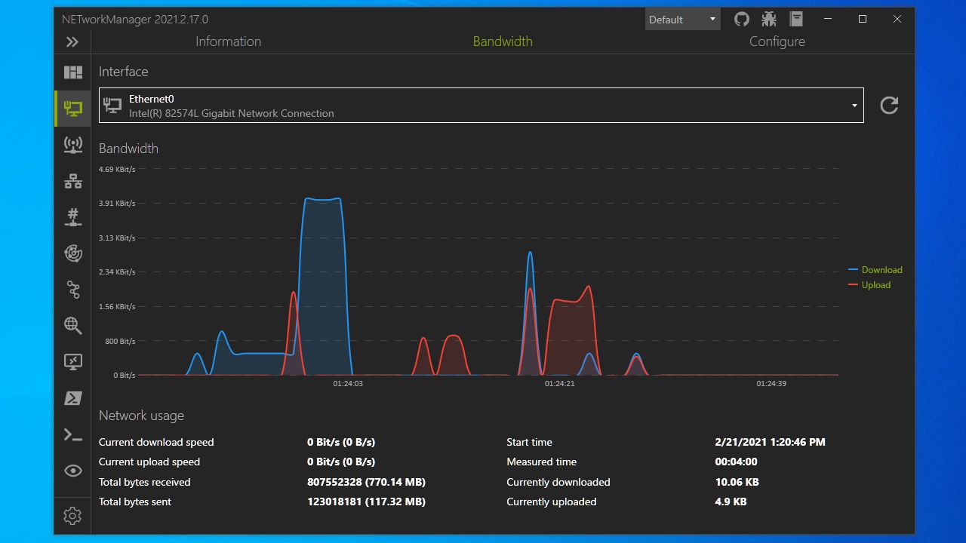966x543 pixels.
Task: Toggle Upload series in chart legend
Action: (869, 285)
